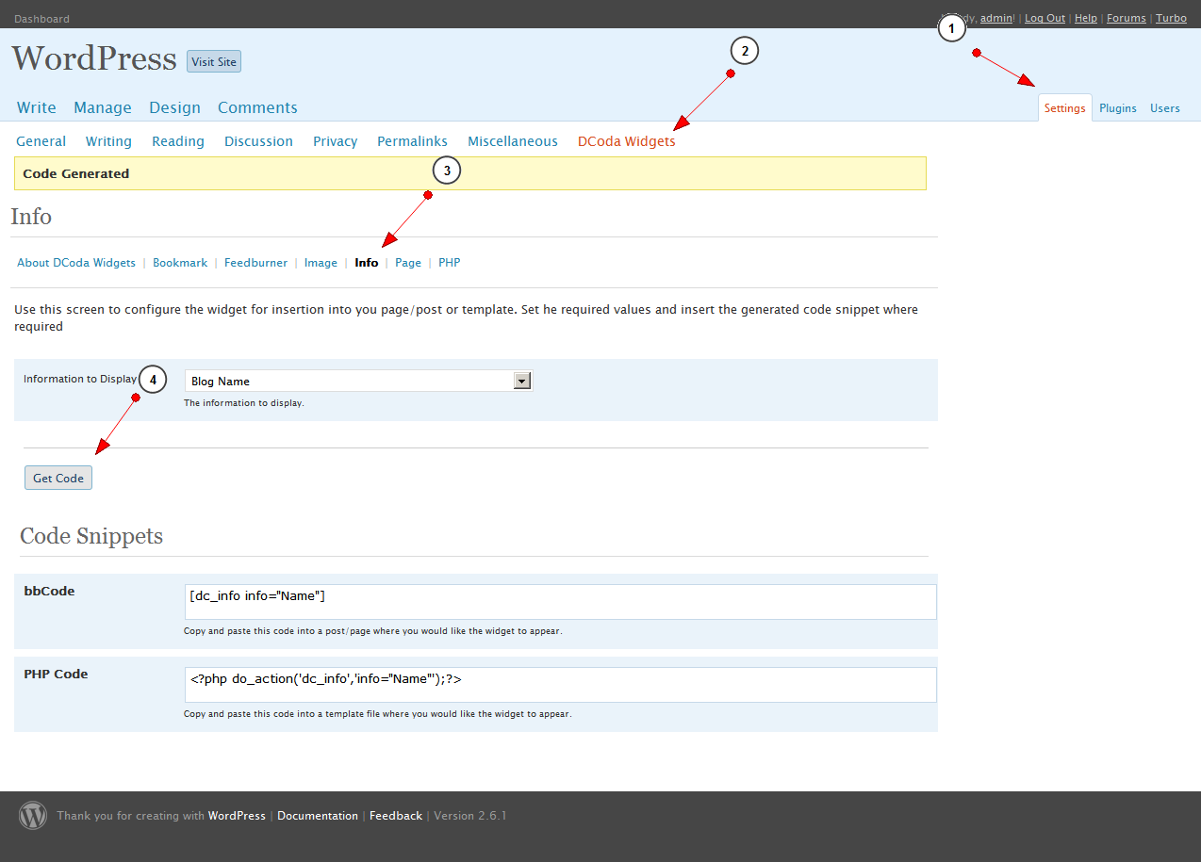
Task: Open Documentation link in the footer
Action: 318,816
